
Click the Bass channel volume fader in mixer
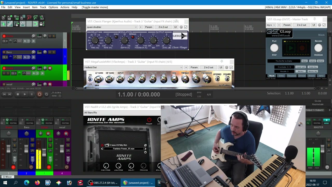coord(26,149)
